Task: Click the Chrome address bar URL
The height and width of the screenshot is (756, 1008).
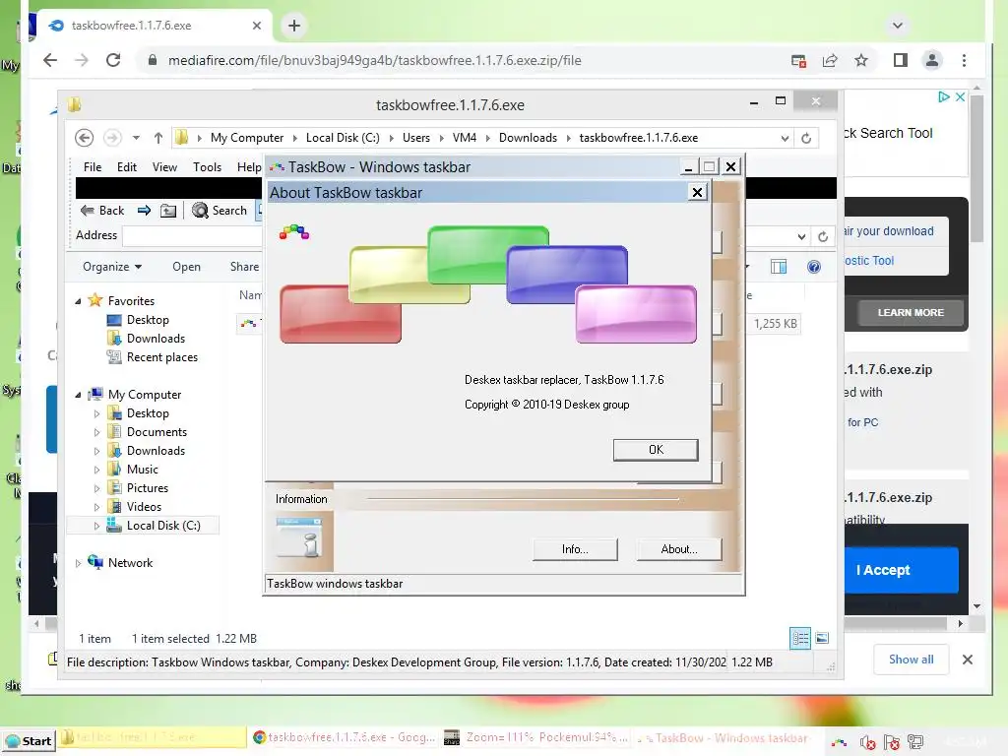Action: [375, 60]
